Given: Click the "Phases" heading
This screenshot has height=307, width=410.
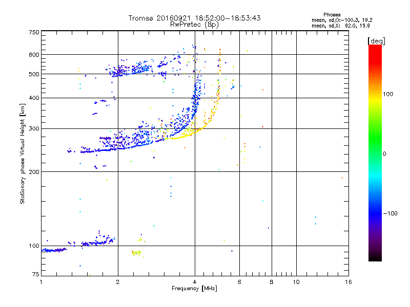Looking at the screenshot, I should (x=332, y=15).
